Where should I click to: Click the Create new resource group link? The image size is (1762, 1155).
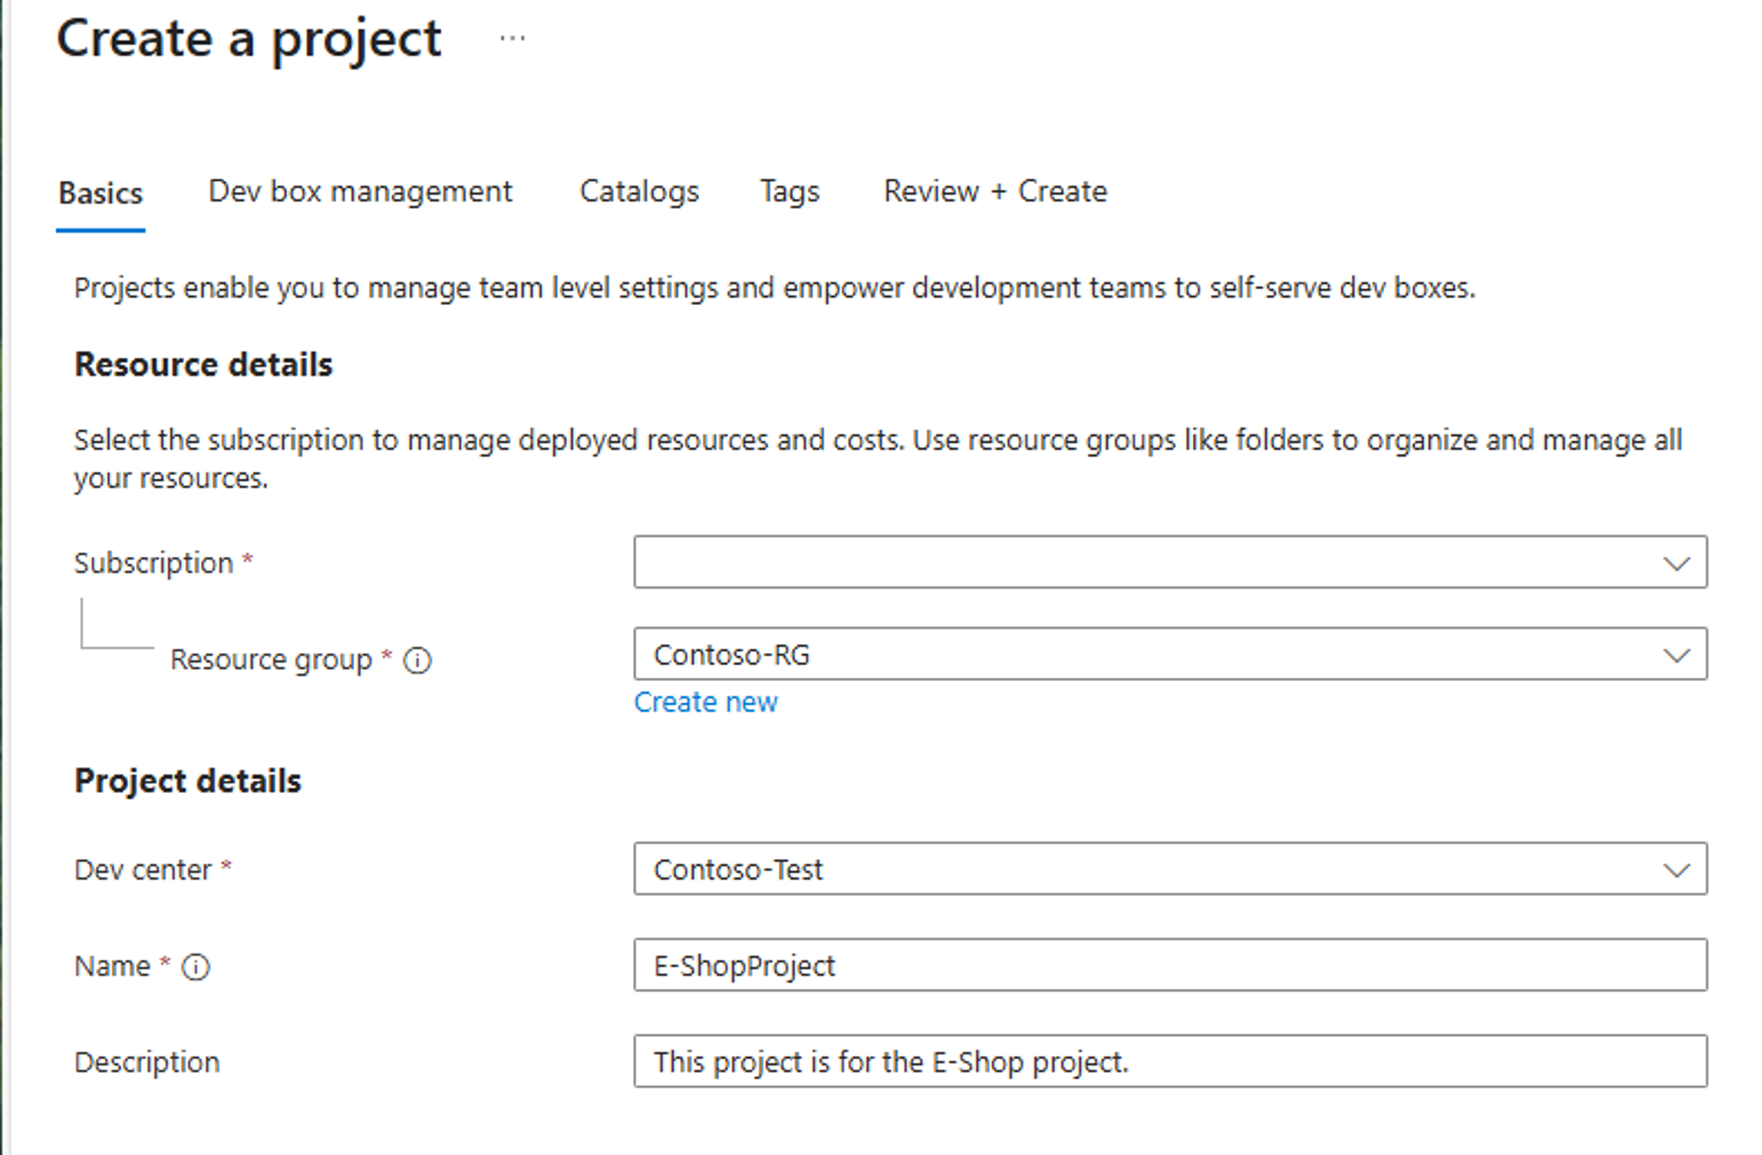[706, 702]
